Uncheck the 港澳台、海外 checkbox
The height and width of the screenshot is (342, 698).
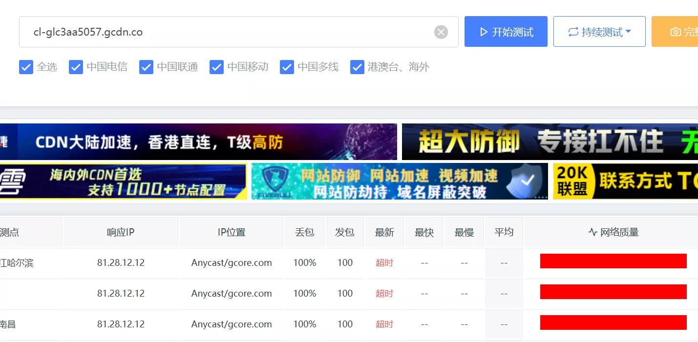[x=357, y=67]
